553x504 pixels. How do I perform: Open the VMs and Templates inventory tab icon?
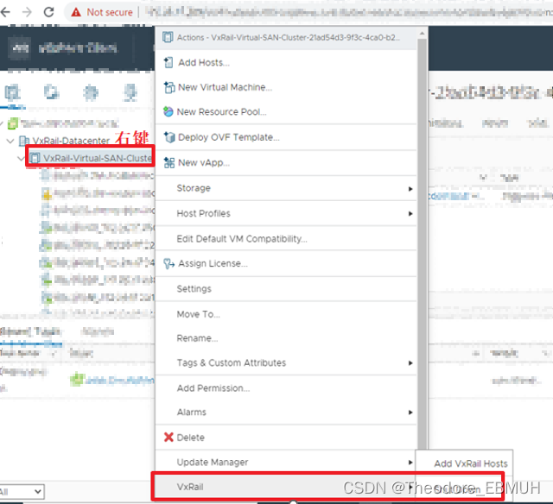(x=52, y=92)
